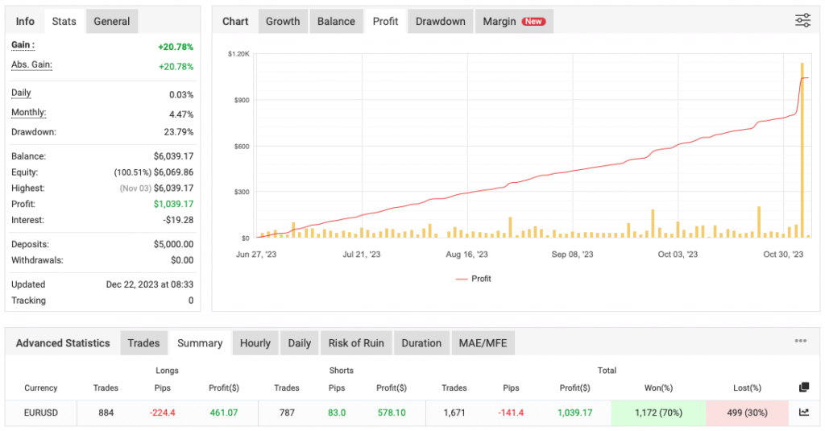Click the Abs. Gain label link

pyautogui.click(x=31, y=65)
